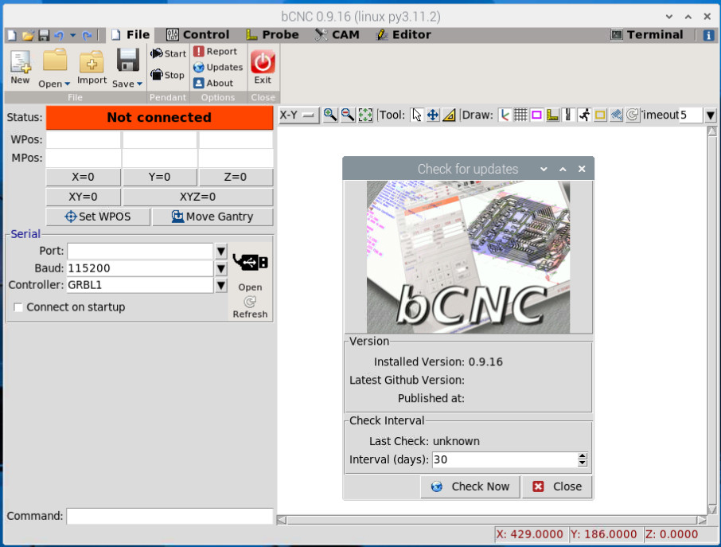Open the Controller dropdown arrow
Screen dimensions: 721x547
221,285
